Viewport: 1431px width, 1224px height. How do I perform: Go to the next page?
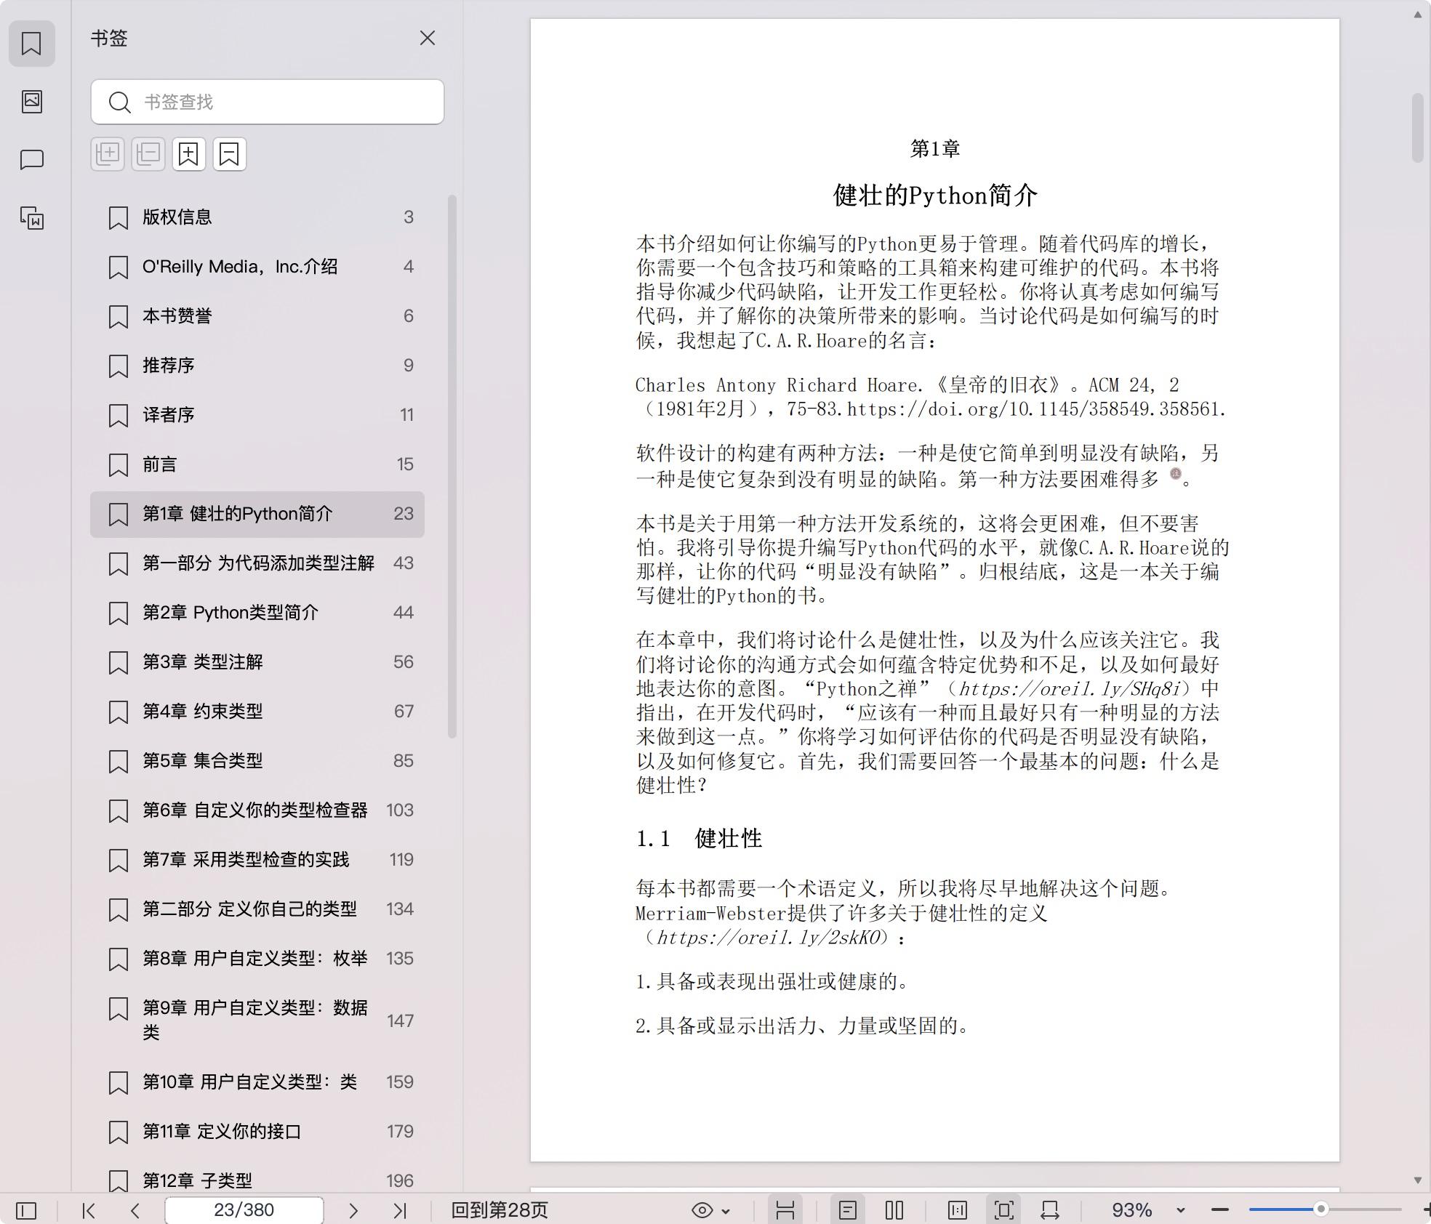353,1210
